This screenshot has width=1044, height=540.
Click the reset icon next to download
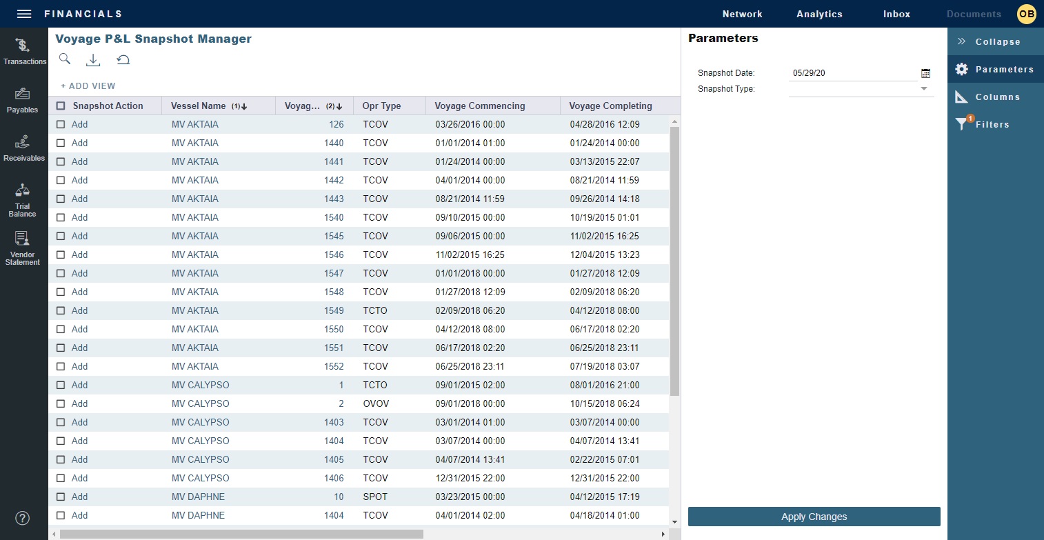(123, 59)
